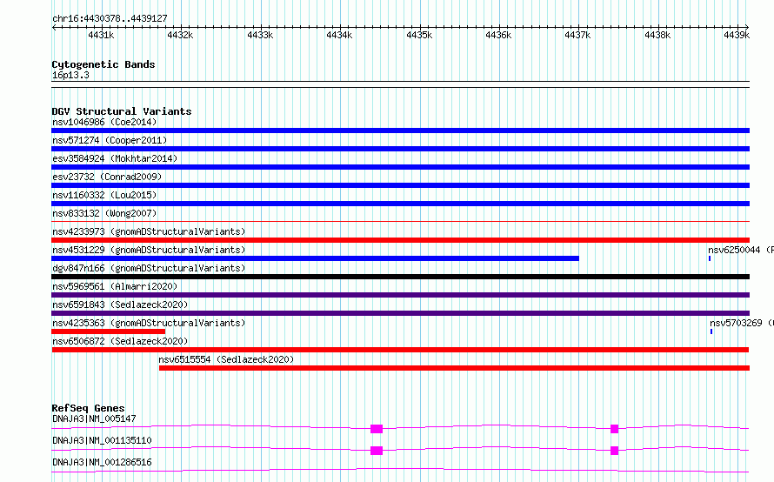Open nsv6591843 (Sedlazeck2020) variant

pos(120,305)
